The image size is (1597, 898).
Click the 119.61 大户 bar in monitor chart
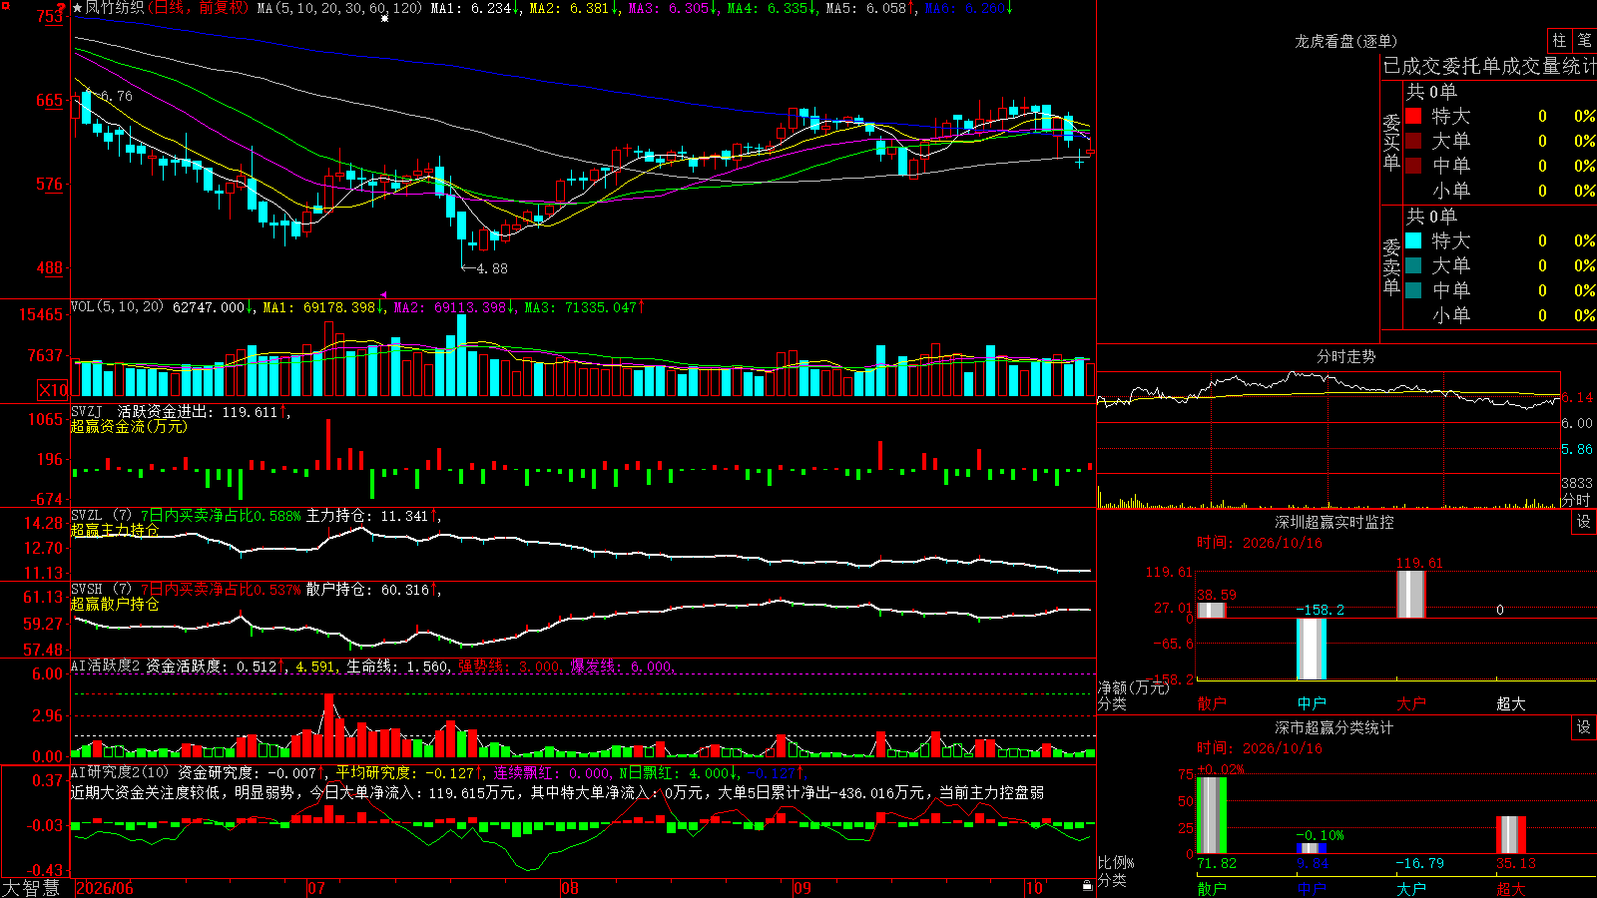coord(1411,595)
